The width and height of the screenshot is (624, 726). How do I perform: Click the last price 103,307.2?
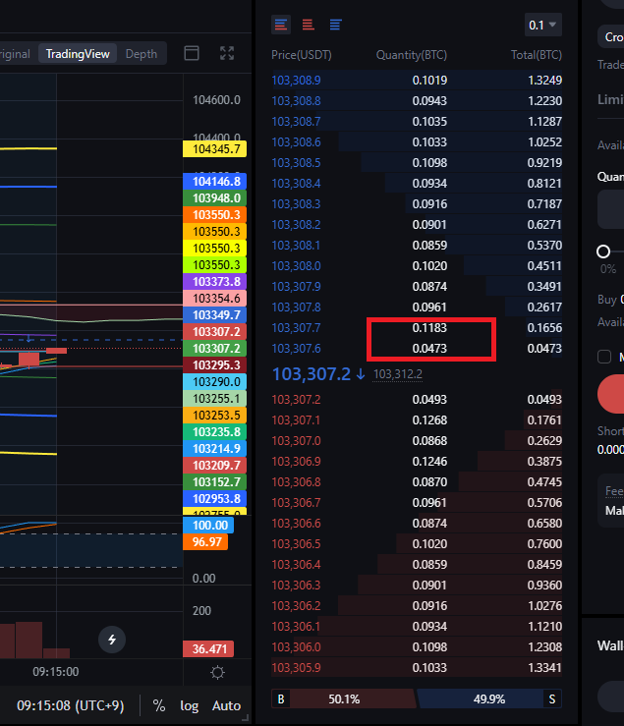[312, 374]
